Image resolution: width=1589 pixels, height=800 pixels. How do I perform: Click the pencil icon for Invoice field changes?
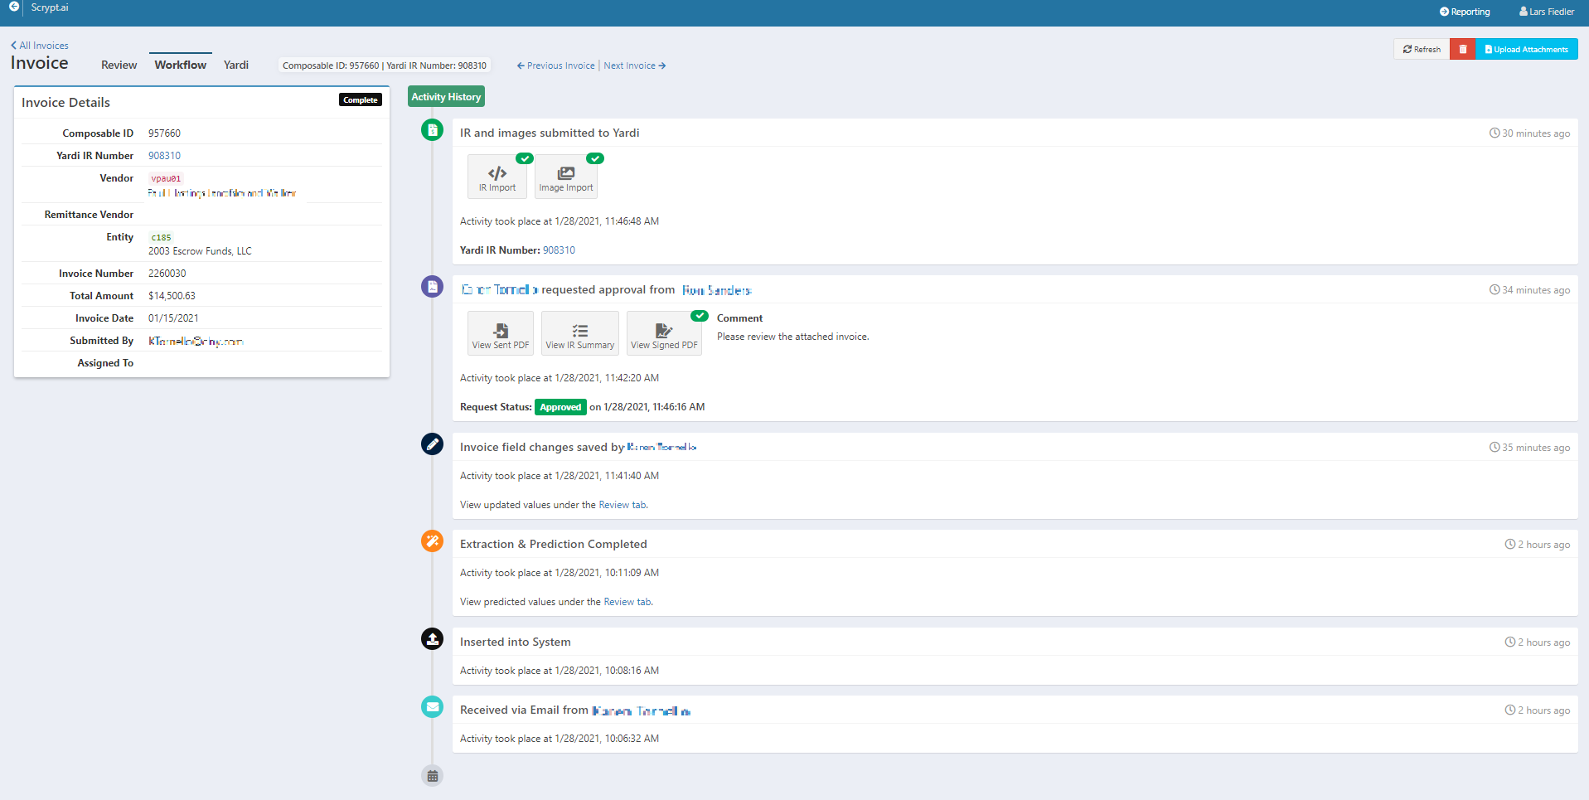click(x=432, y=444)
